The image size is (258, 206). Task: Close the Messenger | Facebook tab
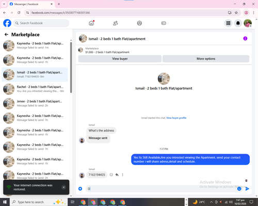(52, 4)
